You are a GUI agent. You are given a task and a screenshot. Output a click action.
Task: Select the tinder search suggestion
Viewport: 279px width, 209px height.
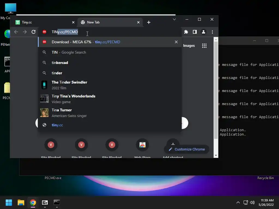coord(110,73)
